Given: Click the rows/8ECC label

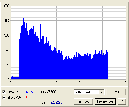Looking at the screenshot, I should point(49,92).
